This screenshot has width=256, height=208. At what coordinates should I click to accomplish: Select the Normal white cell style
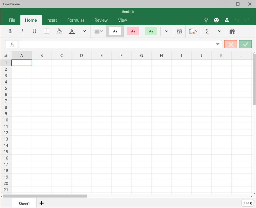(115, 31)
